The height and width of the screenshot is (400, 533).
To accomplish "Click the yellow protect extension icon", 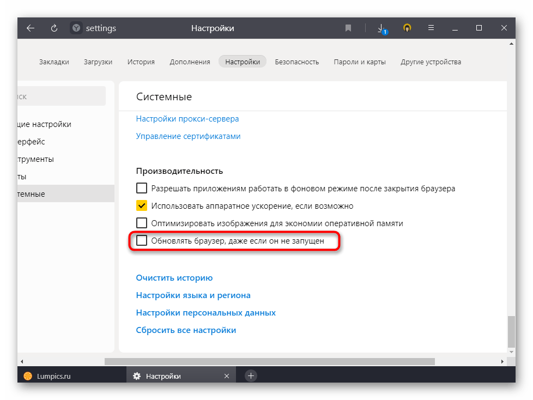I will (x=407, y=28).
